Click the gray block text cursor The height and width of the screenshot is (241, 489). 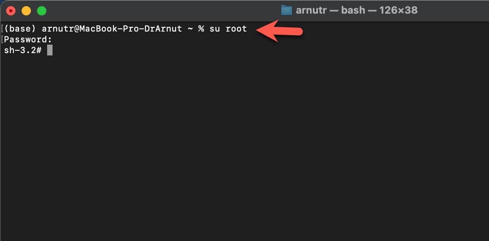pos(50,50)
